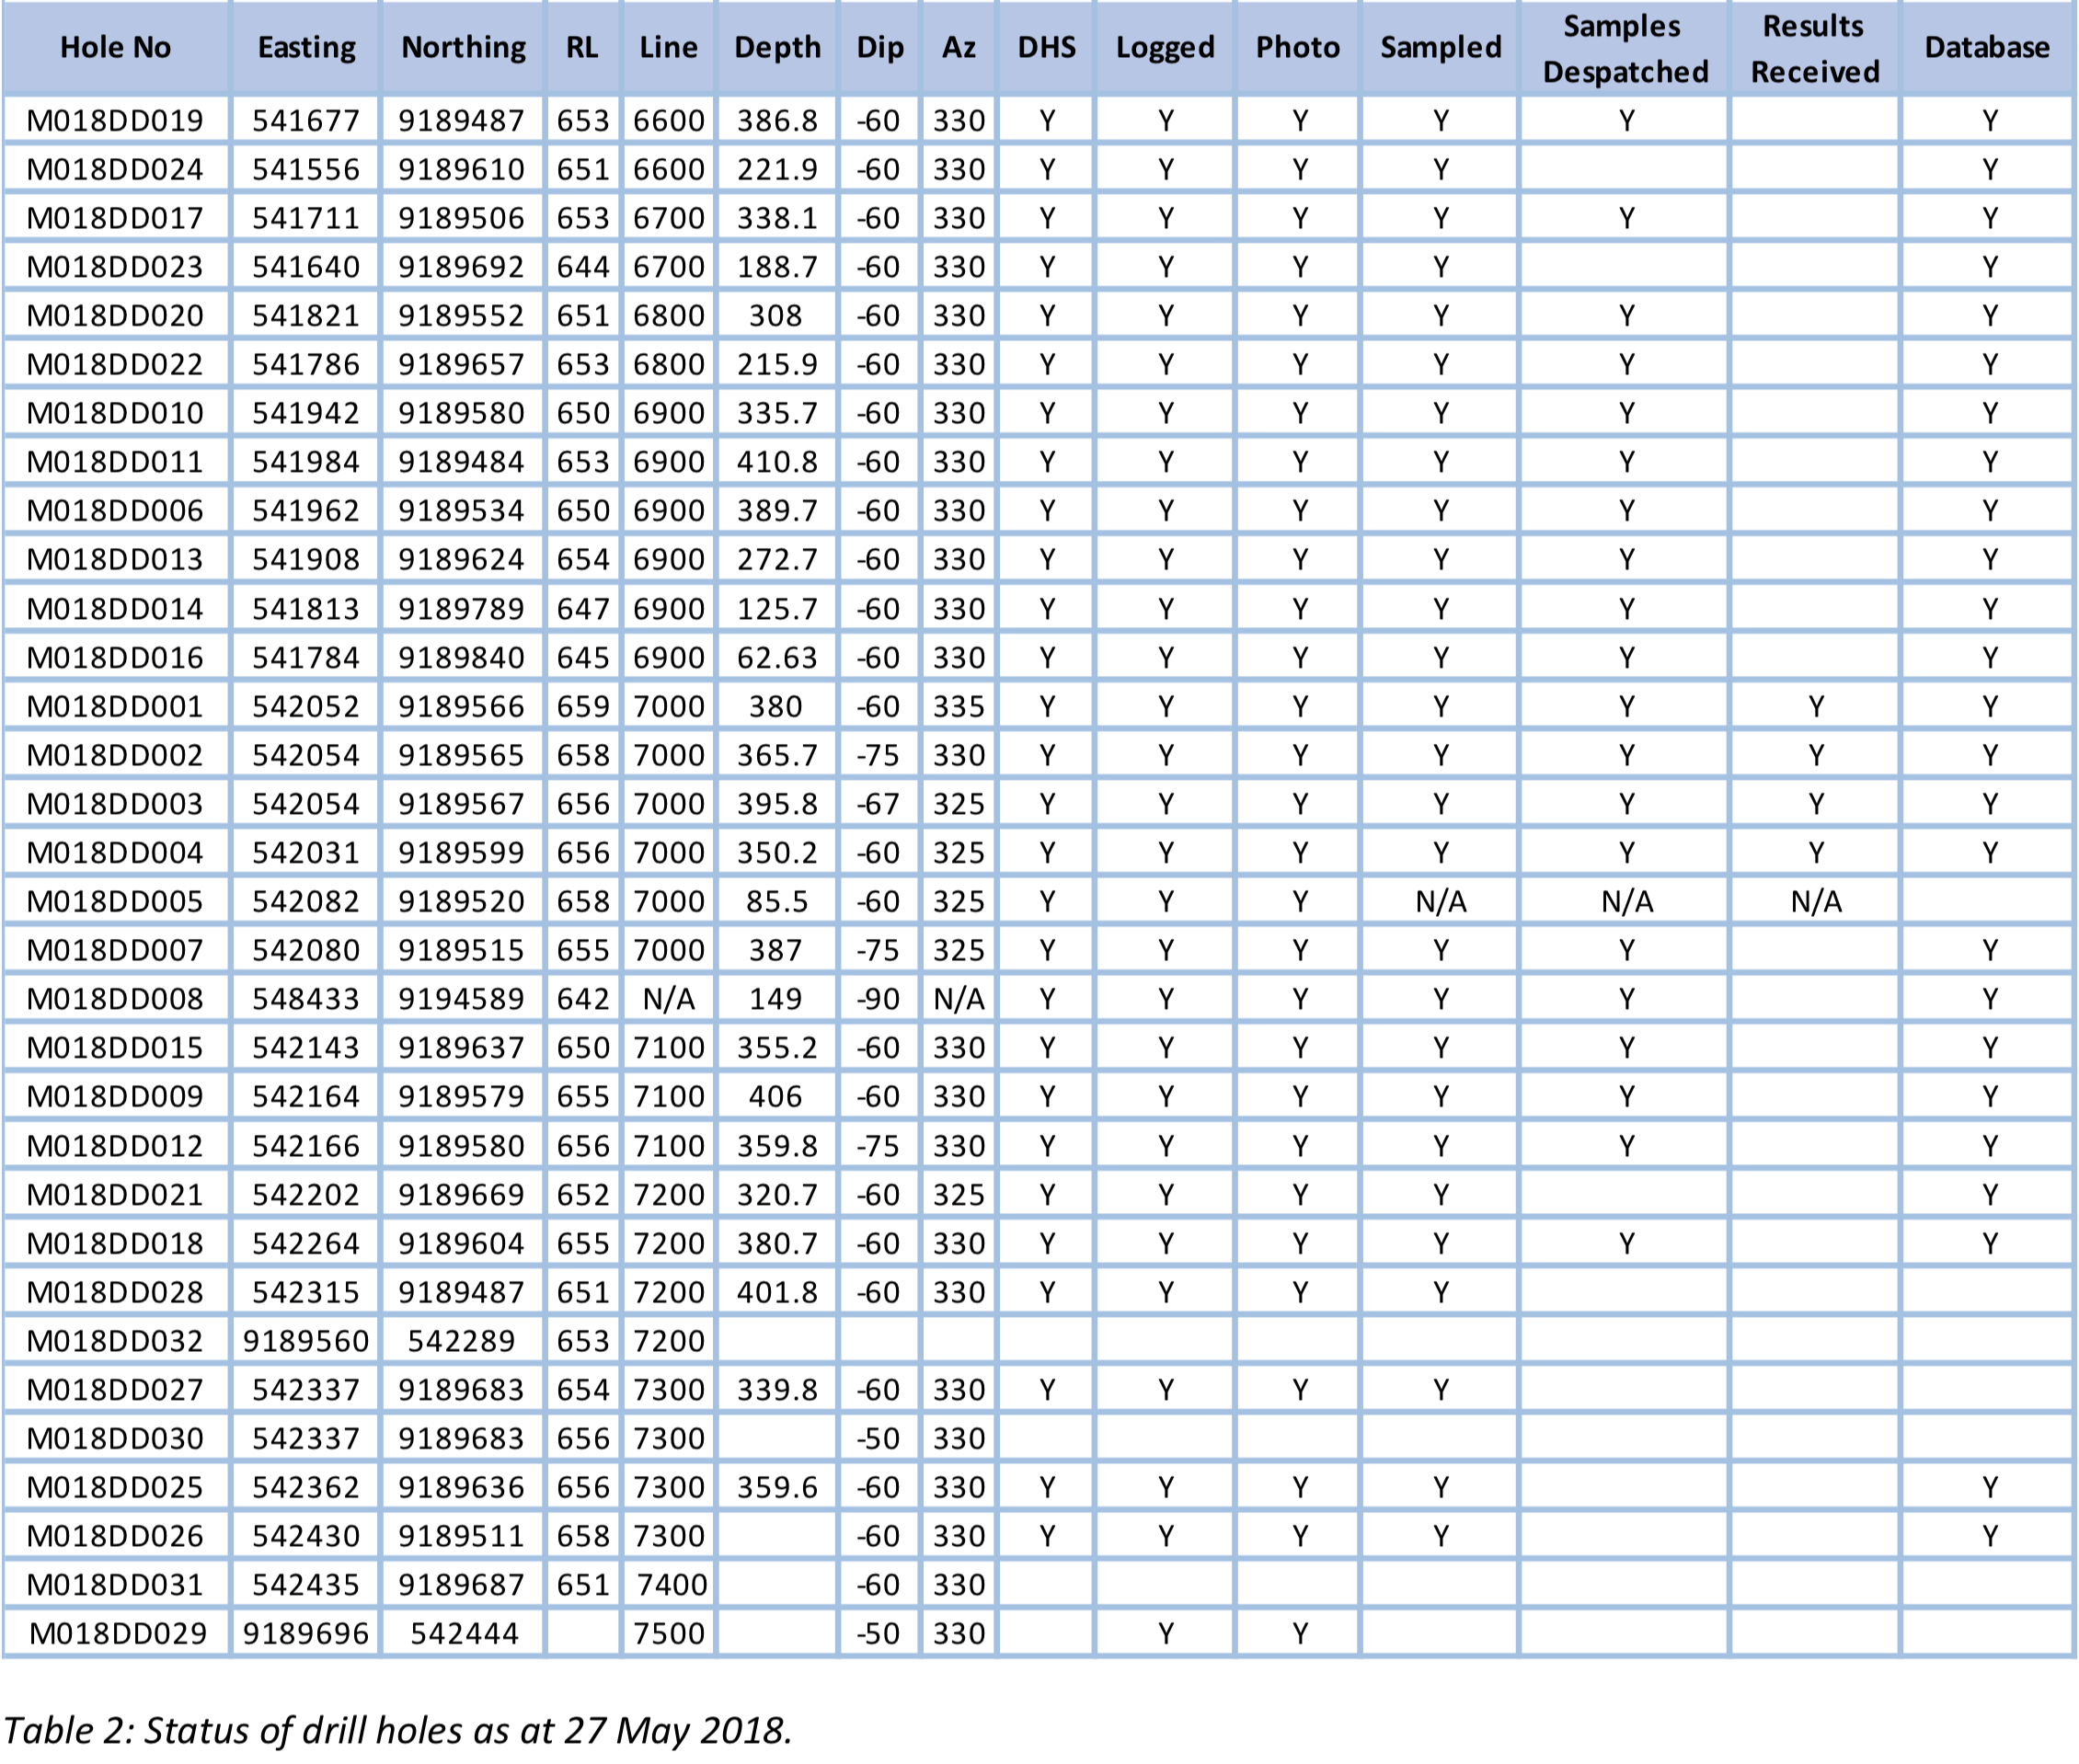Click the 'Hole No' column header
This screenshot has width=2079, height=1764.
pos(115,47)
